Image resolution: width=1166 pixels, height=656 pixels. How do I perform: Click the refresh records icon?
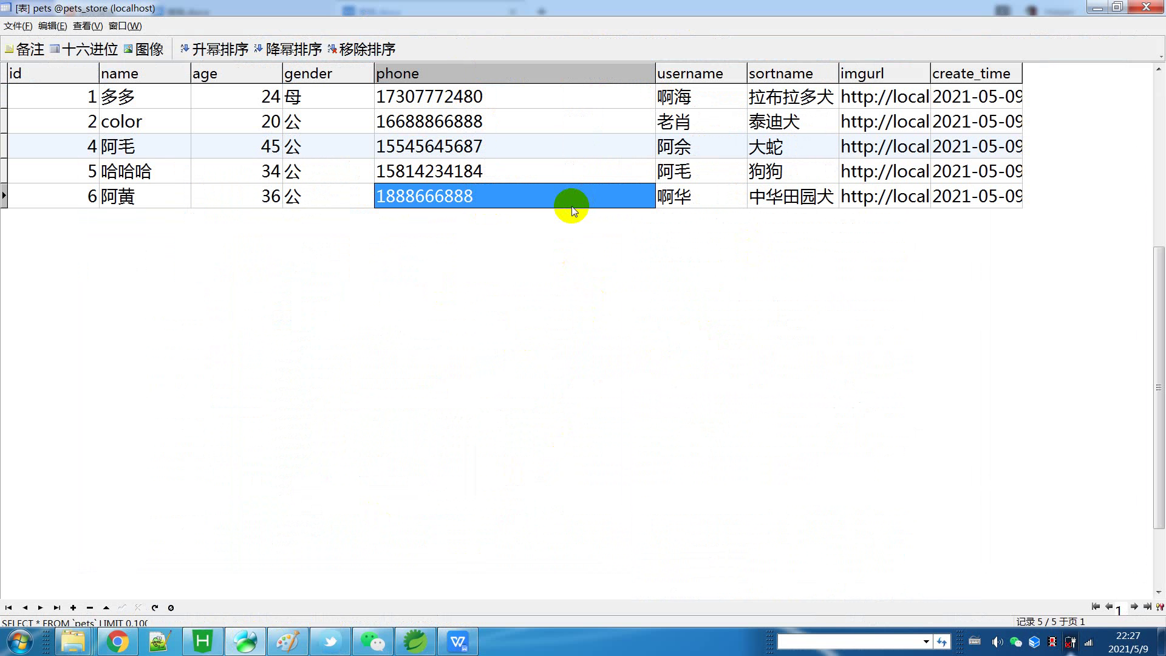[x=155, y=608]
